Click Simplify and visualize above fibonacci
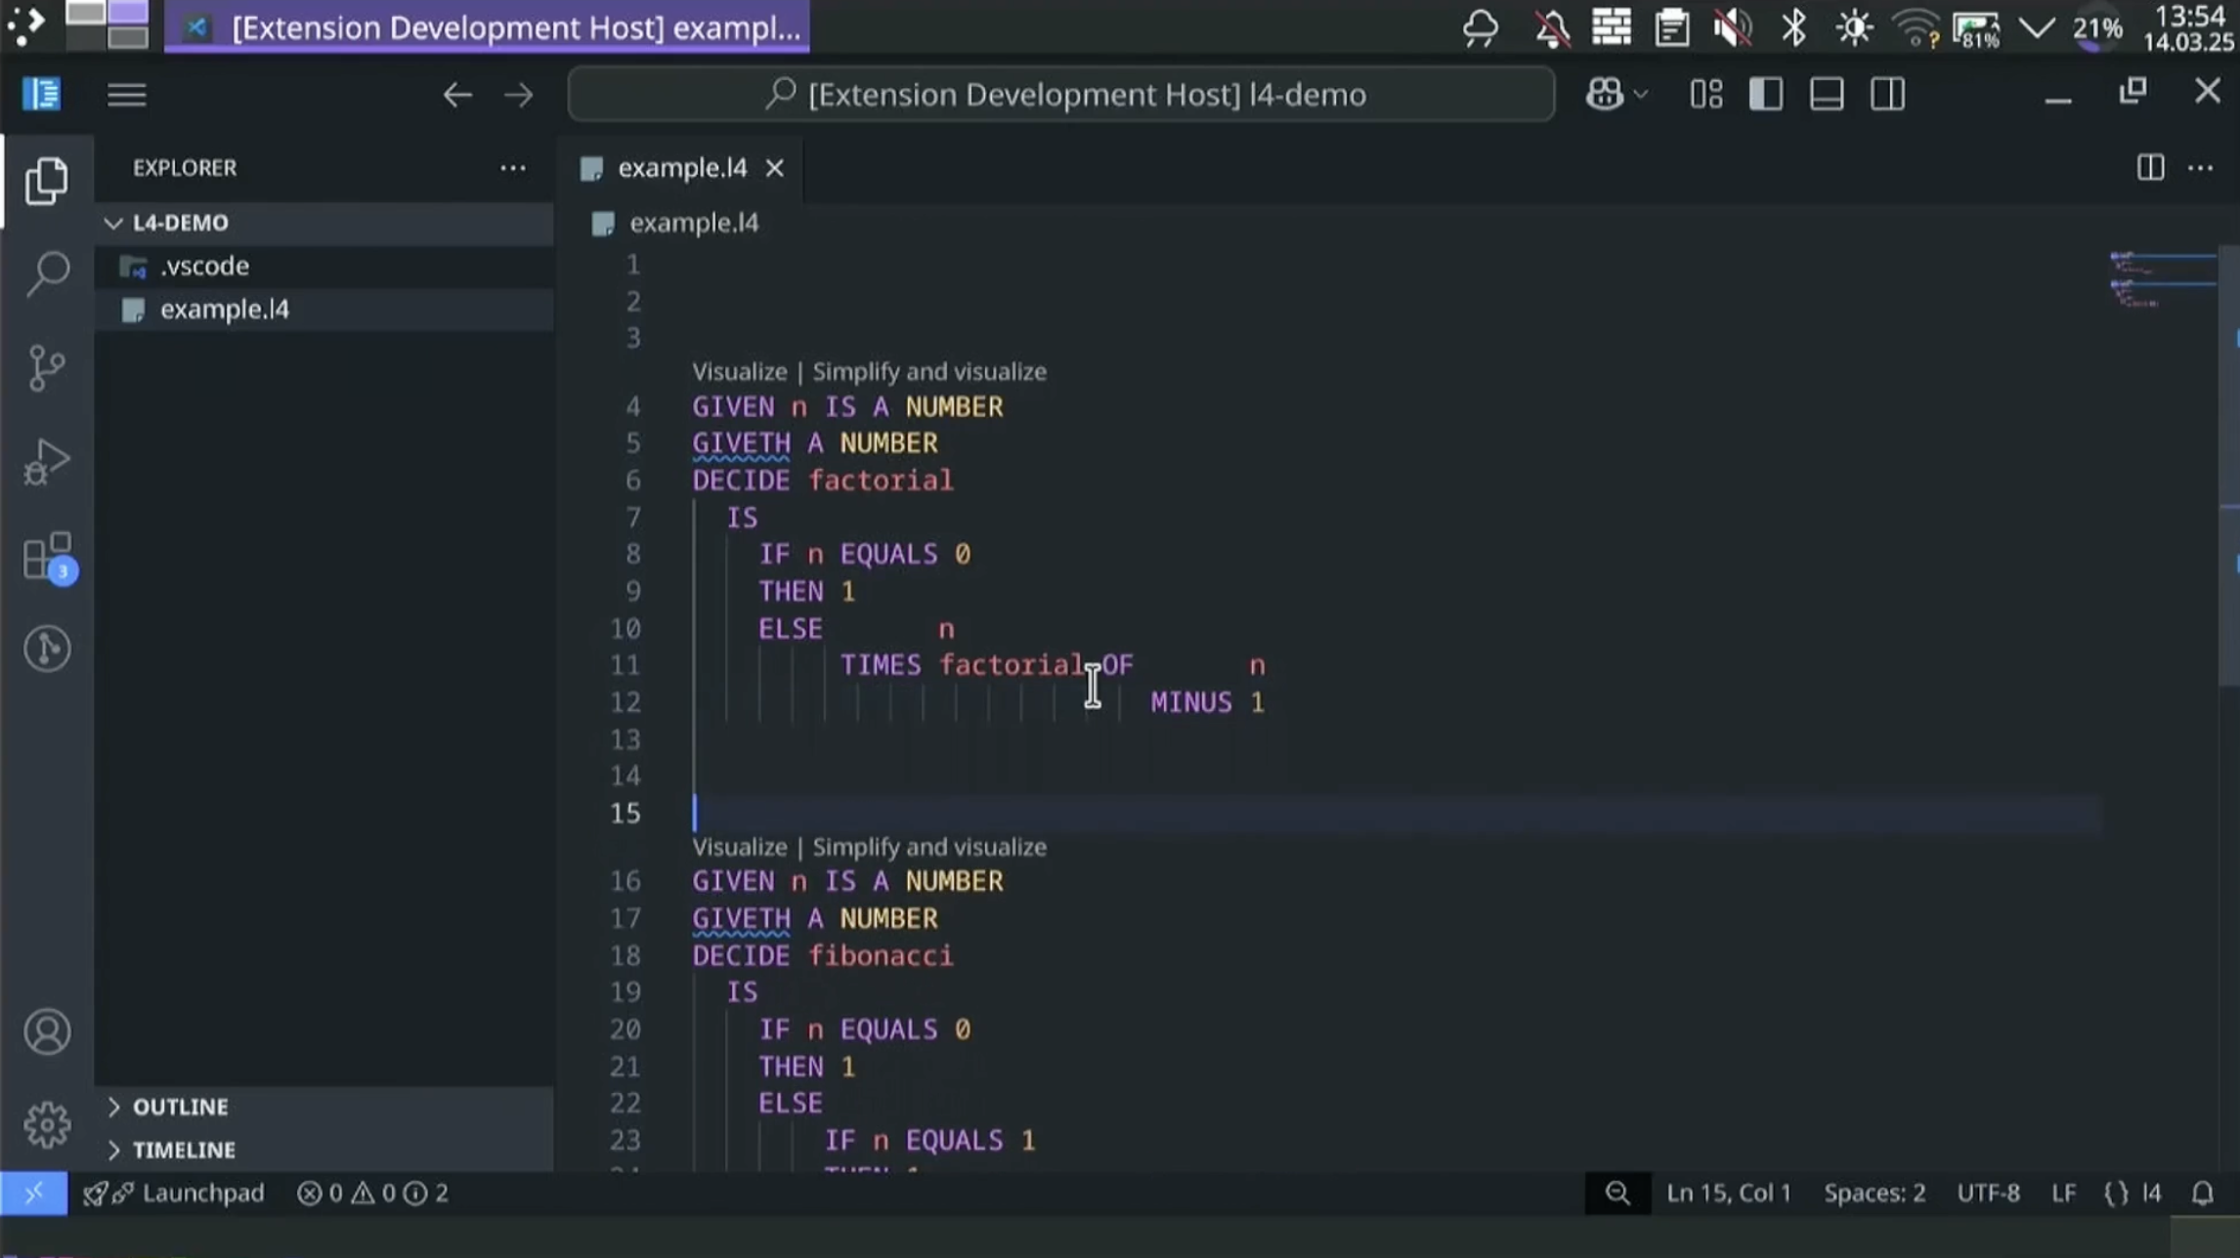The image size is (2240, 1258). [x=929, y=847]
